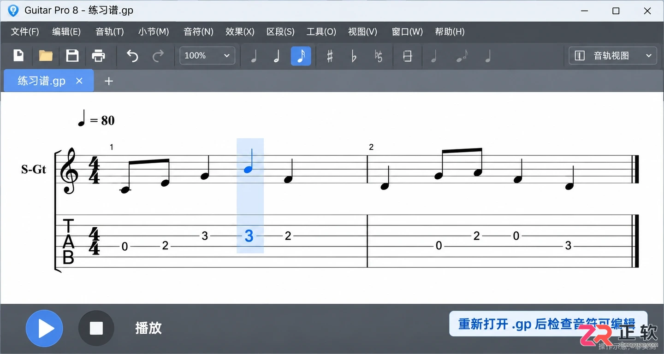
Task: Open the 音轨(T) menu
Action: point(110,32)
